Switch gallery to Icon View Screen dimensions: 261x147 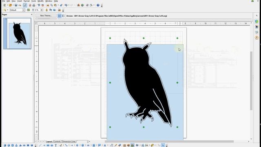(60, 16)
